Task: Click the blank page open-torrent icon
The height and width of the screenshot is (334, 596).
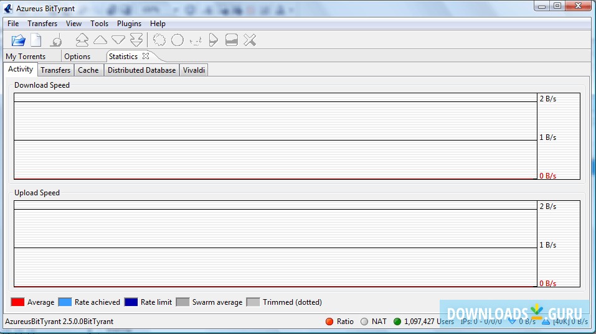Action: tap(36, 40)
